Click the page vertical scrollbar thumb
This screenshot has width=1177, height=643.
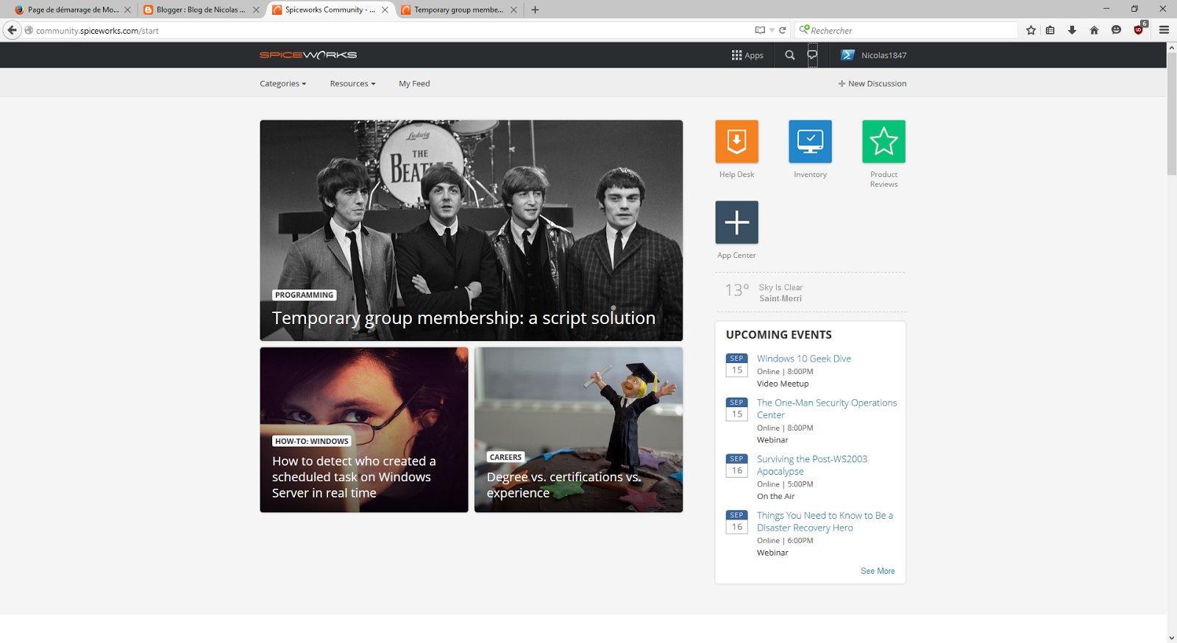(1171, 114)
